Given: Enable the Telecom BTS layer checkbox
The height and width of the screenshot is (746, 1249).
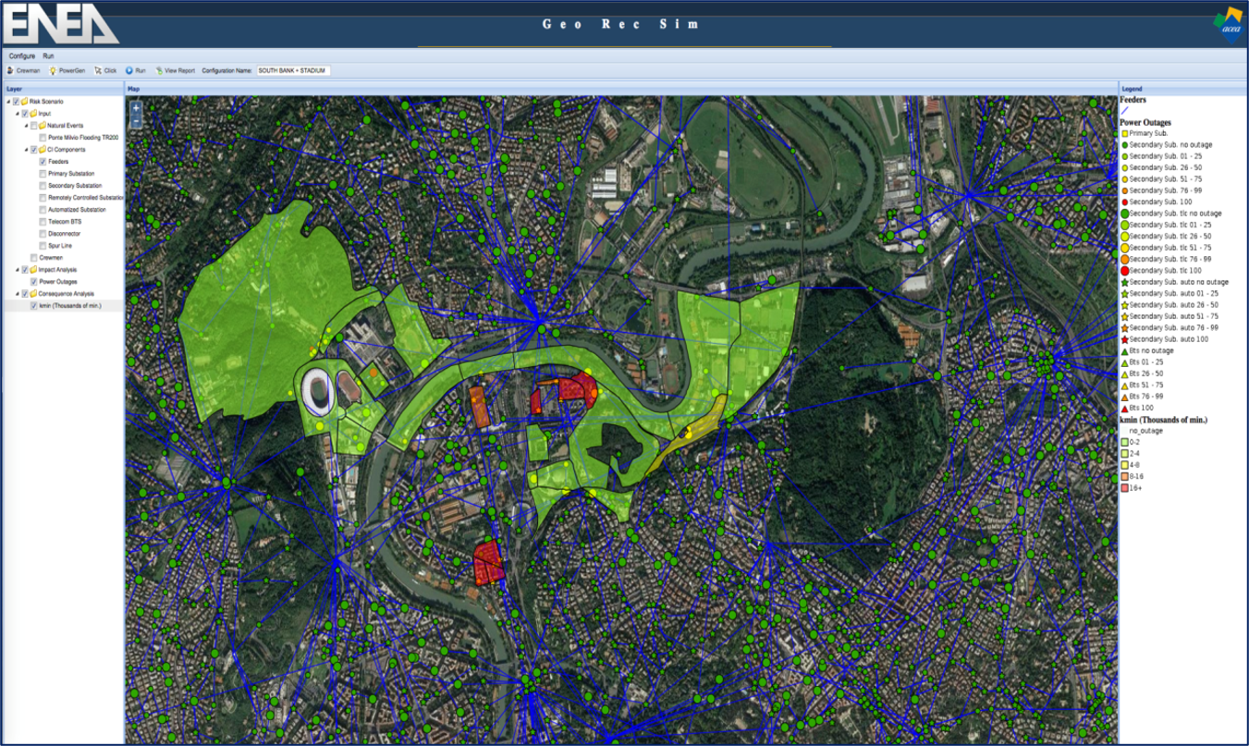Looking at the screenshot, I should coord(43,222).
